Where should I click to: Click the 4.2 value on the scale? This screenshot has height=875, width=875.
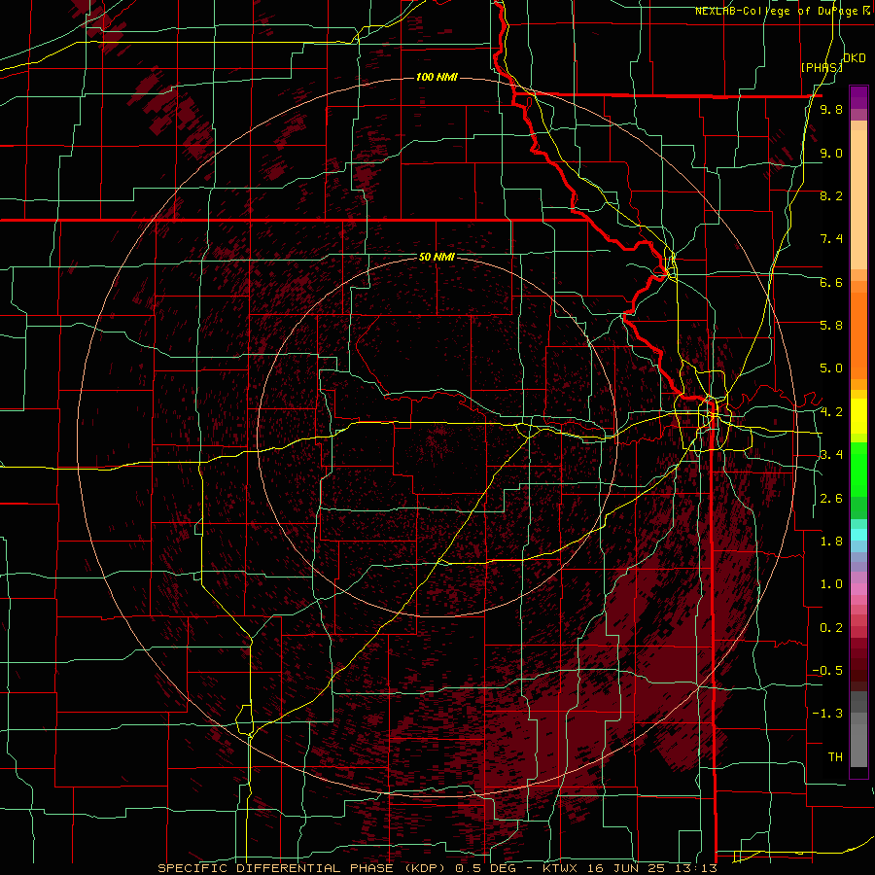(x=831, y=412)
